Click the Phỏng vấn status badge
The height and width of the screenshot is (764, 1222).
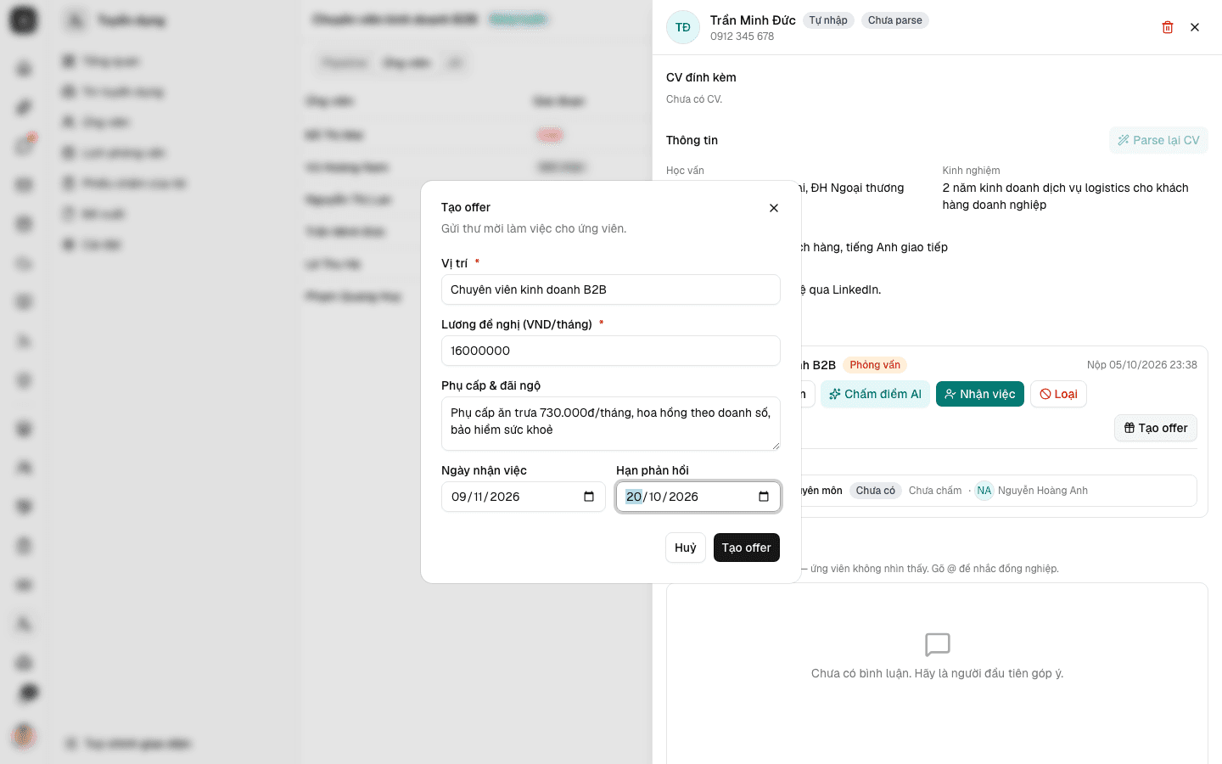point(875,365)
